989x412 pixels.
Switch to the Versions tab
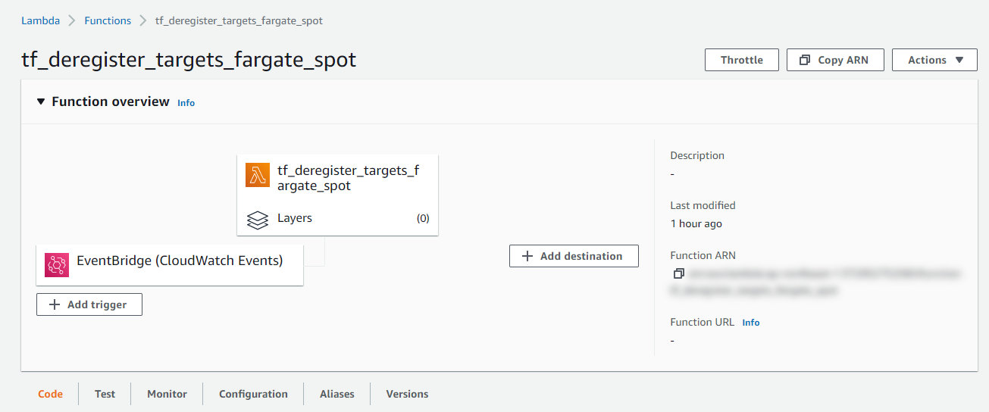tap(407, 394)
